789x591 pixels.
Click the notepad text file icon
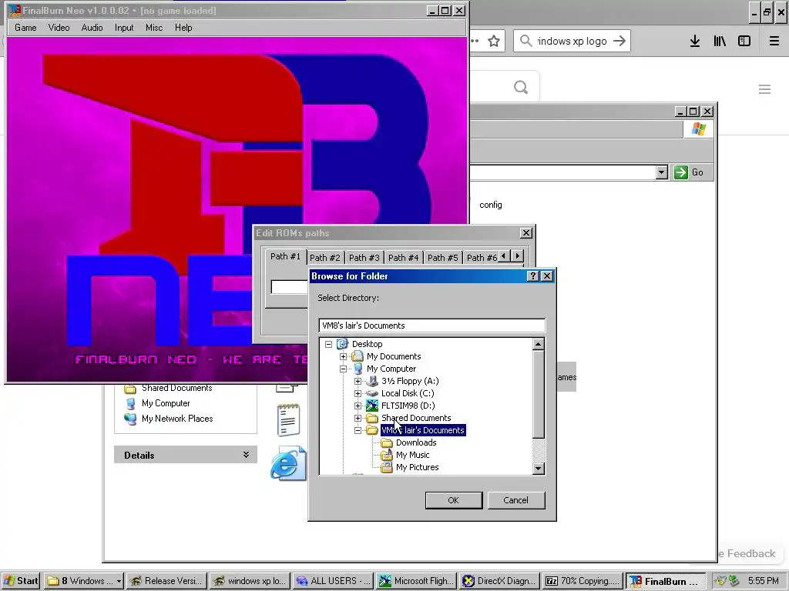click(288, 420)
